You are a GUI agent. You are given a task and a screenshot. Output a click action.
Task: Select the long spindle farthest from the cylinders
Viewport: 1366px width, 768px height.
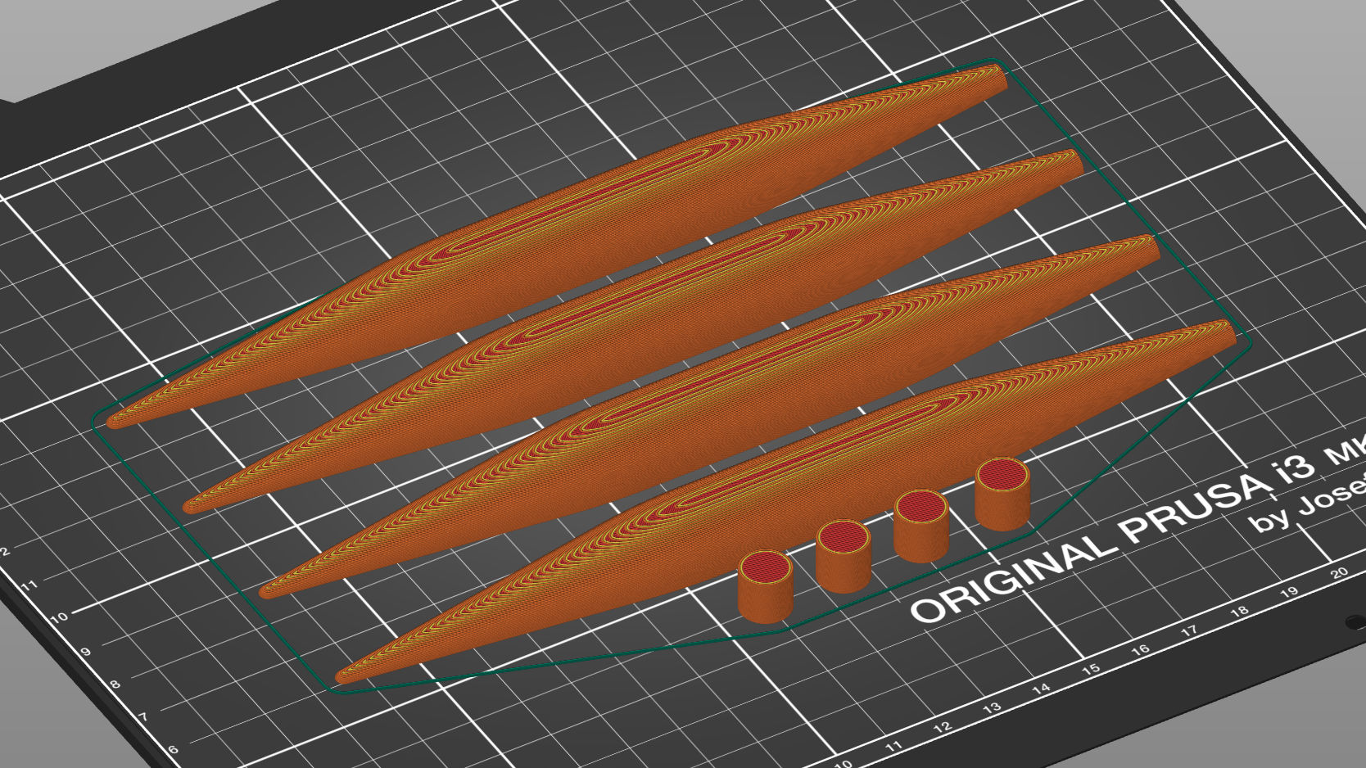click(x=557, y=246)
